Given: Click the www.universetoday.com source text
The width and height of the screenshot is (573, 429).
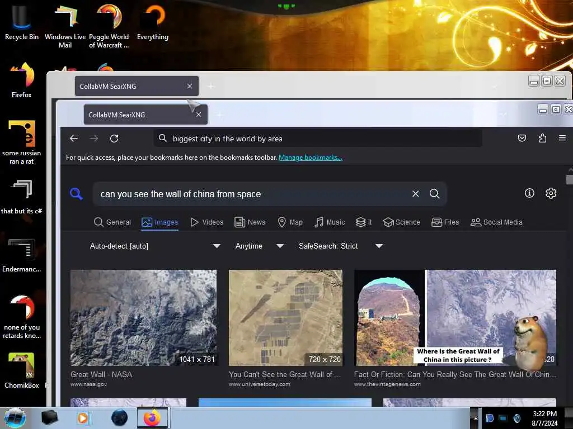Looking at the screenshot, I should [260, 384].
